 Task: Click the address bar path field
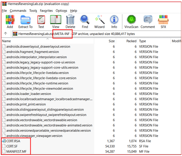[x=96, y=34]
